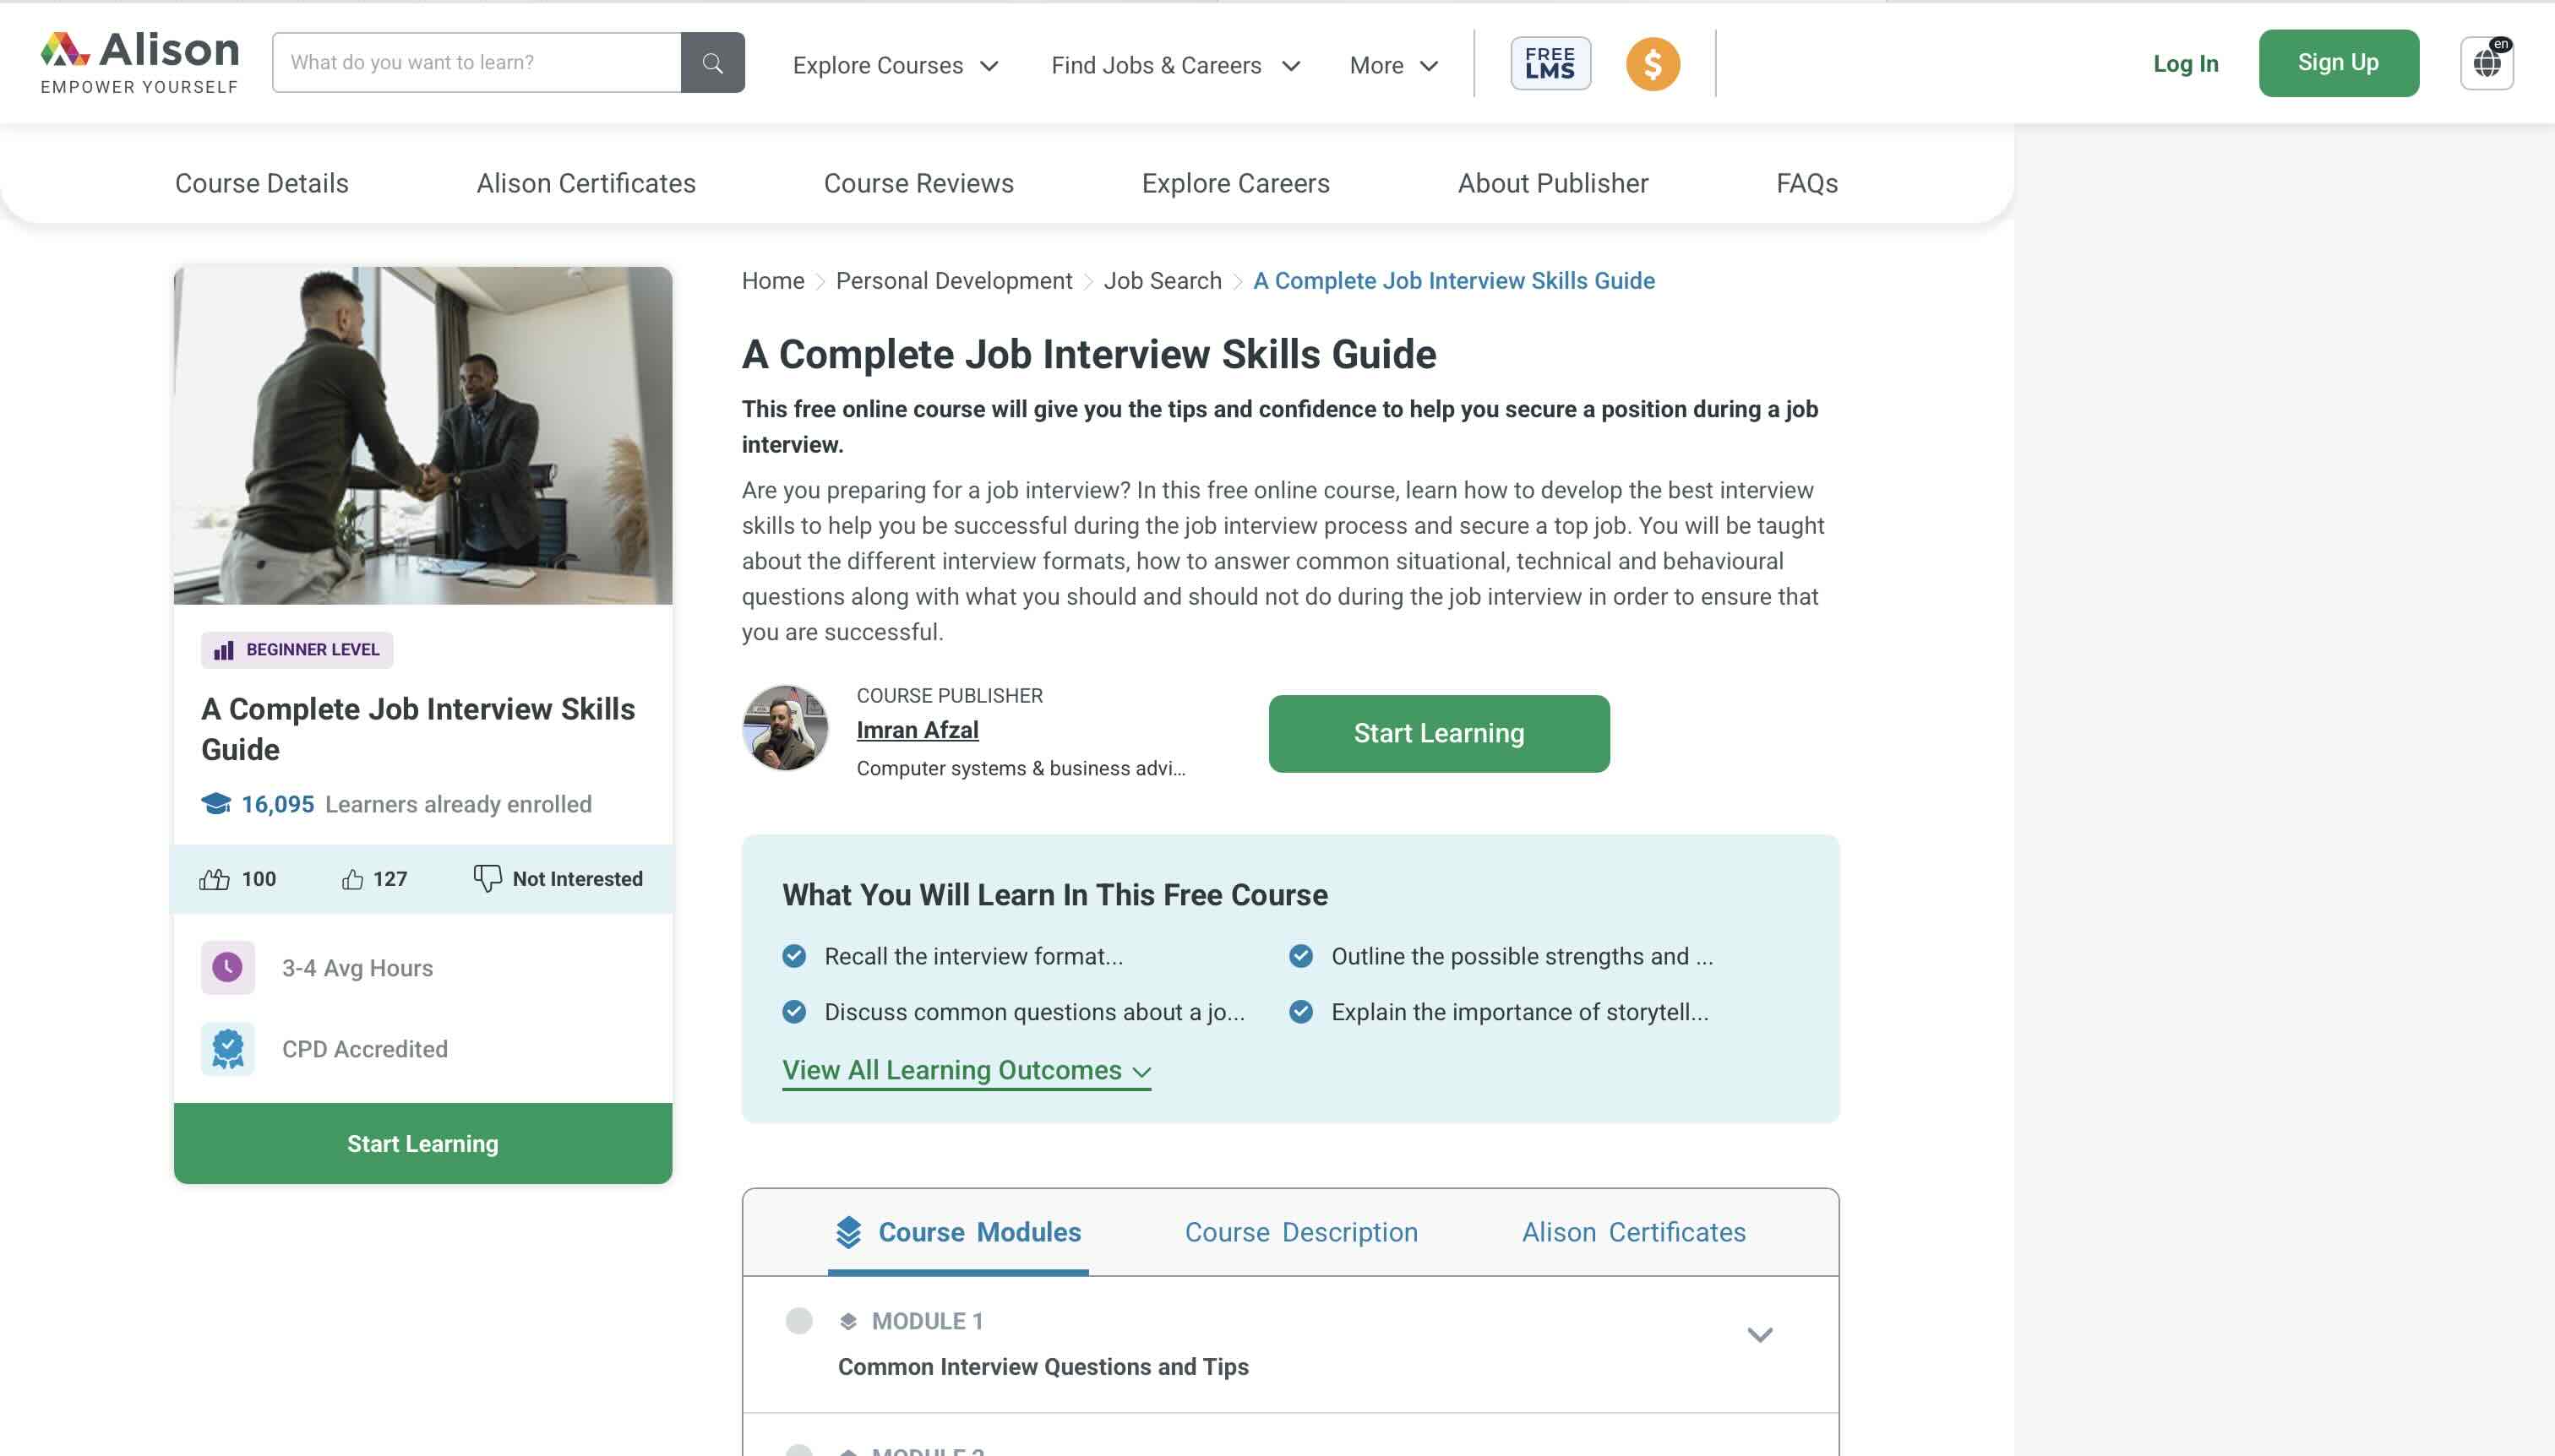The image size is (2555, 1456).
Task: Go to the Course Reviews section tab
Action: pos(918,183)
